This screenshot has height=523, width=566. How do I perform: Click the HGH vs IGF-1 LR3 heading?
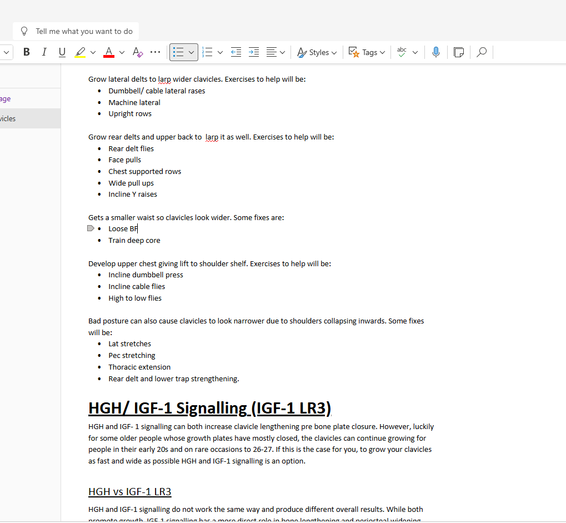click(130, 492)
